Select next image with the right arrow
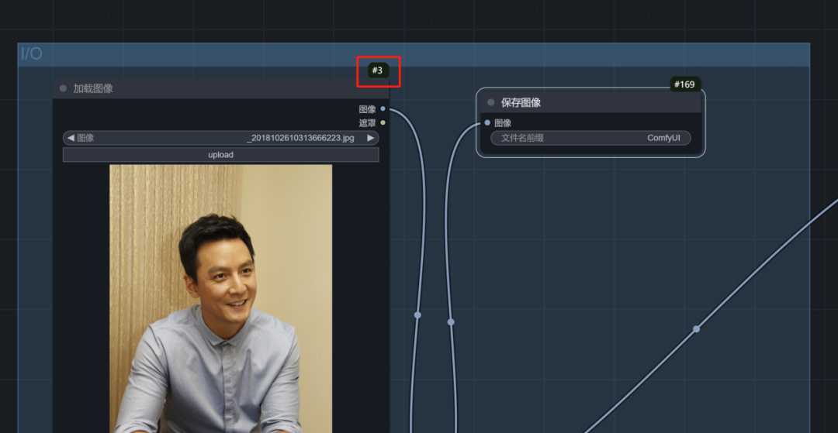Image resolution: width=838 pixels, height=433 pixels. coord(371,138)
